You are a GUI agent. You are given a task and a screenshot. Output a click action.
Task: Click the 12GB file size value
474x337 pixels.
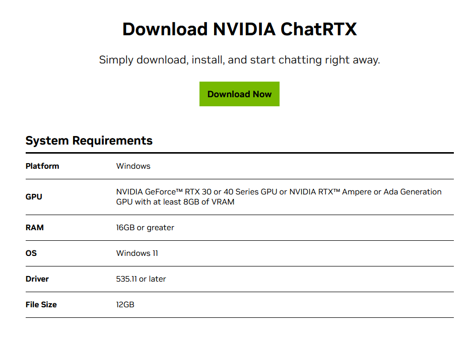(125, 304)
